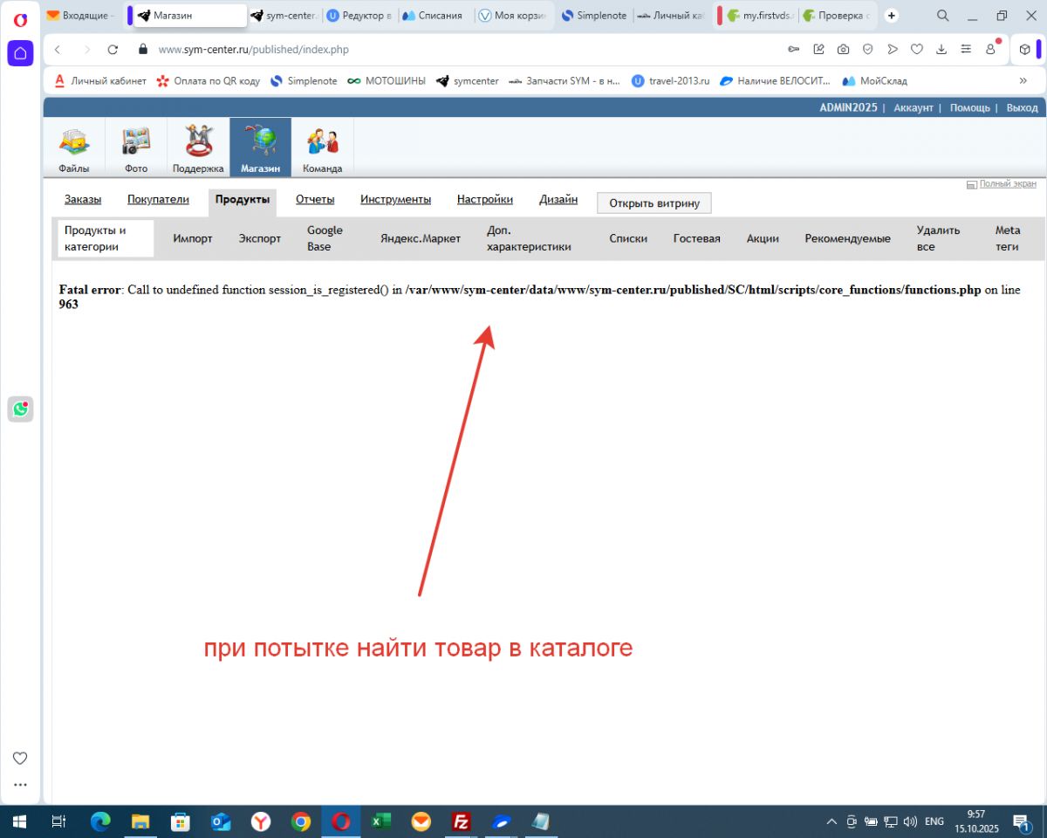The width and height of the screenshot is (1047, 838).
Task: Click the Выход link
Action: pos(1022,107)
